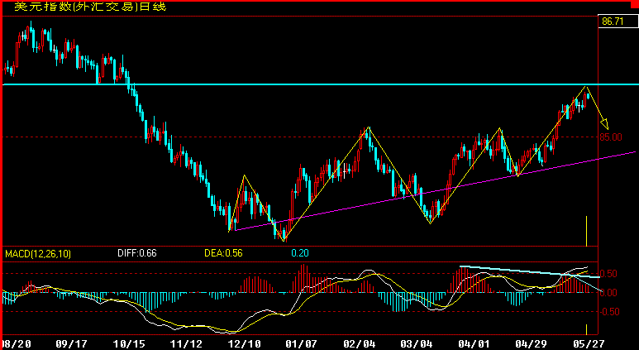Click the chart title 美元指数(外汇交易)日线

click(x=90, y=7)
